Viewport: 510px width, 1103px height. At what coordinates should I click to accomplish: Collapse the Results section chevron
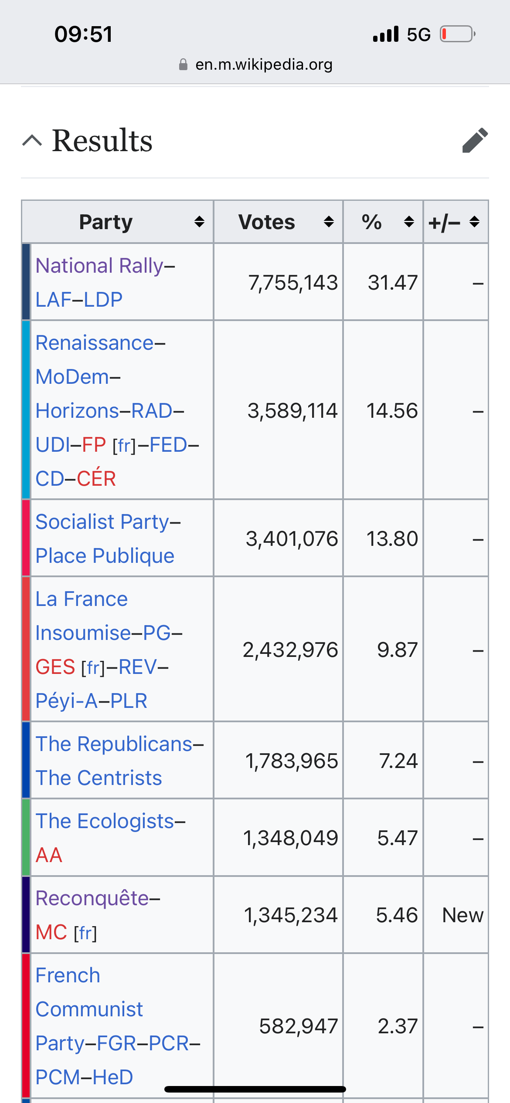[x=32, y=140]
